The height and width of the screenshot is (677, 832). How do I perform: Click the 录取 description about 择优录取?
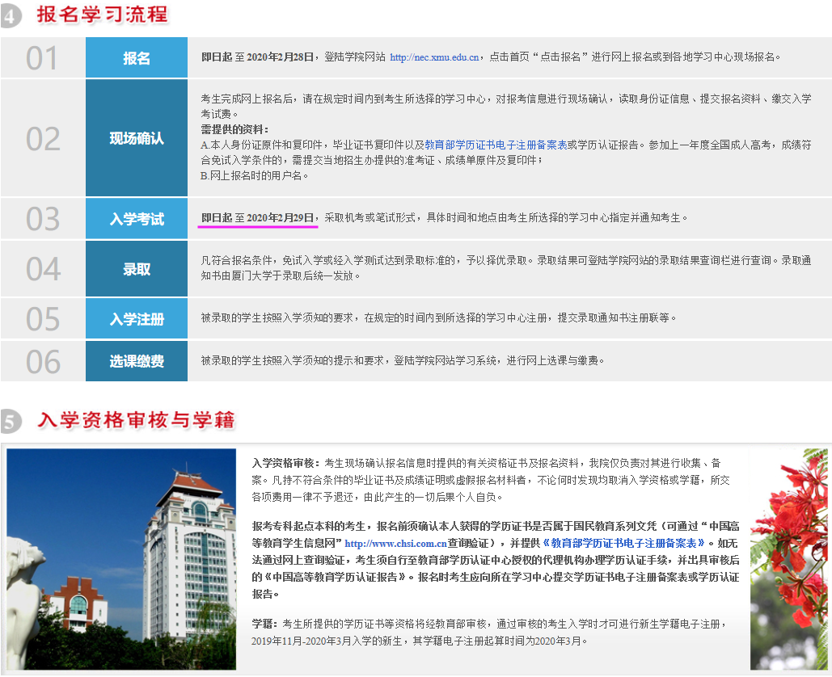(505, 267)
